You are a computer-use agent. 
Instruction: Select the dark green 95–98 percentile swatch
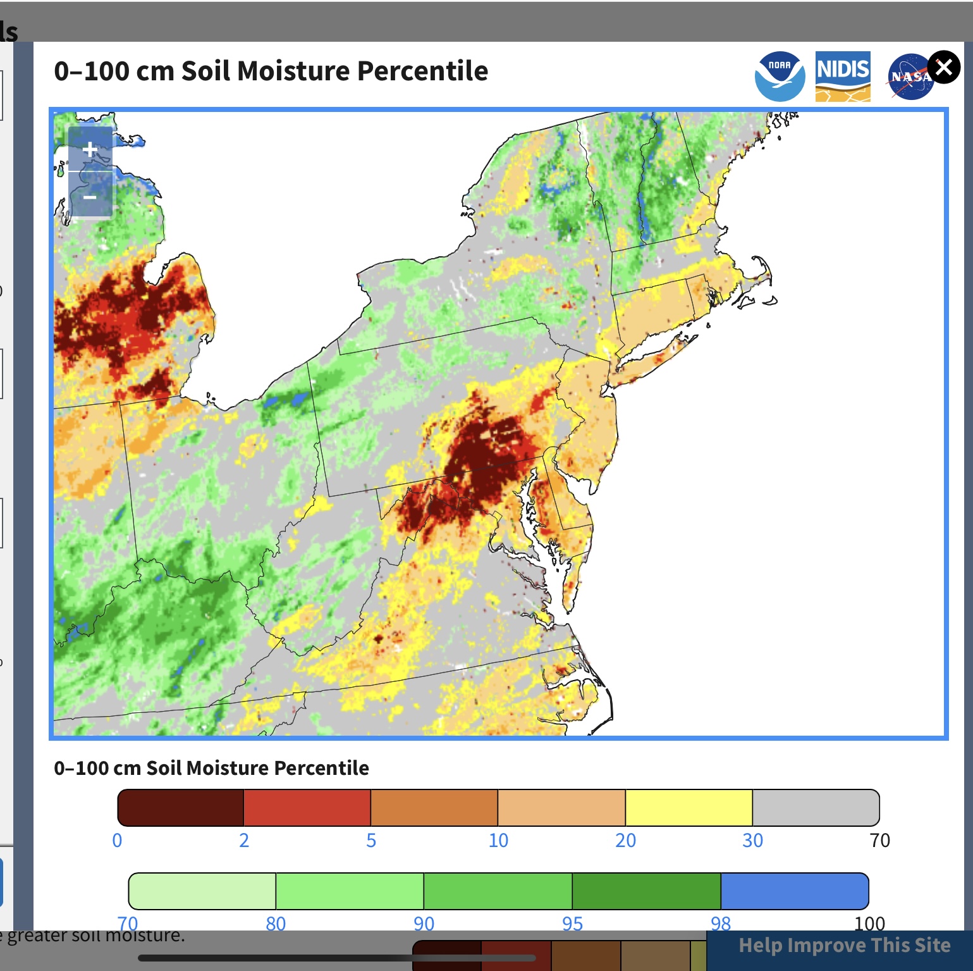tap(647, 891)
